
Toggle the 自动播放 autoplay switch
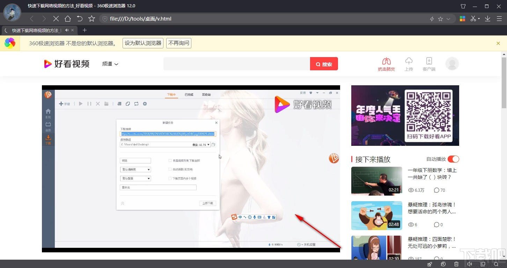click(453, 159)
